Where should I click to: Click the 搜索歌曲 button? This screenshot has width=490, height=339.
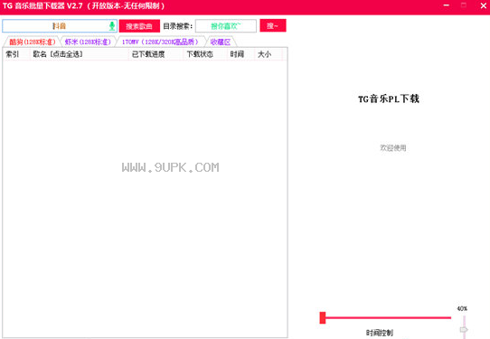click(x=139, y=26)
